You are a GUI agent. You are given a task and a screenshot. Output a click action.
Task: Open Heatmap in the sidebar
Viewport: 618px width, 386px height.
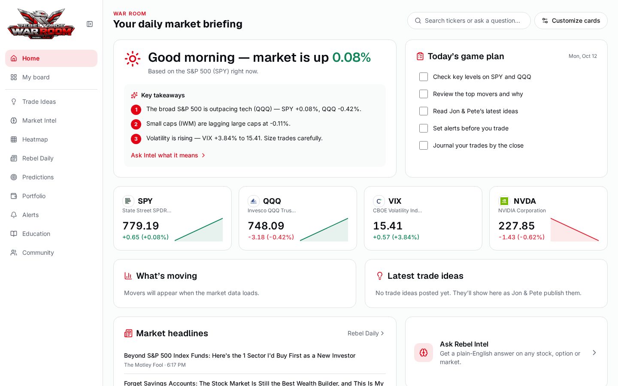pyautogui.click(x=51, y=139)
